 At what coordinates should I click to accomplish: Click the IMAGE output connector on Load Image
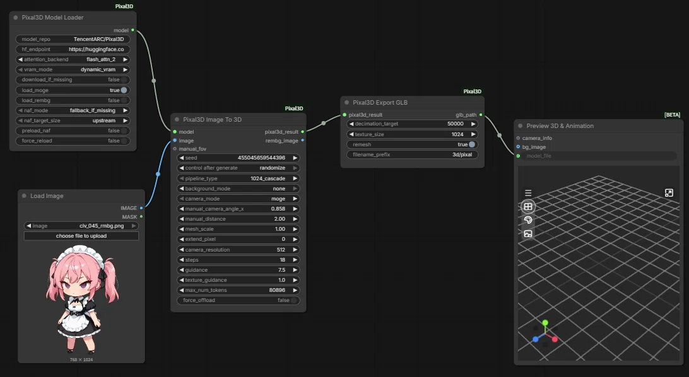tap(141, 208)
